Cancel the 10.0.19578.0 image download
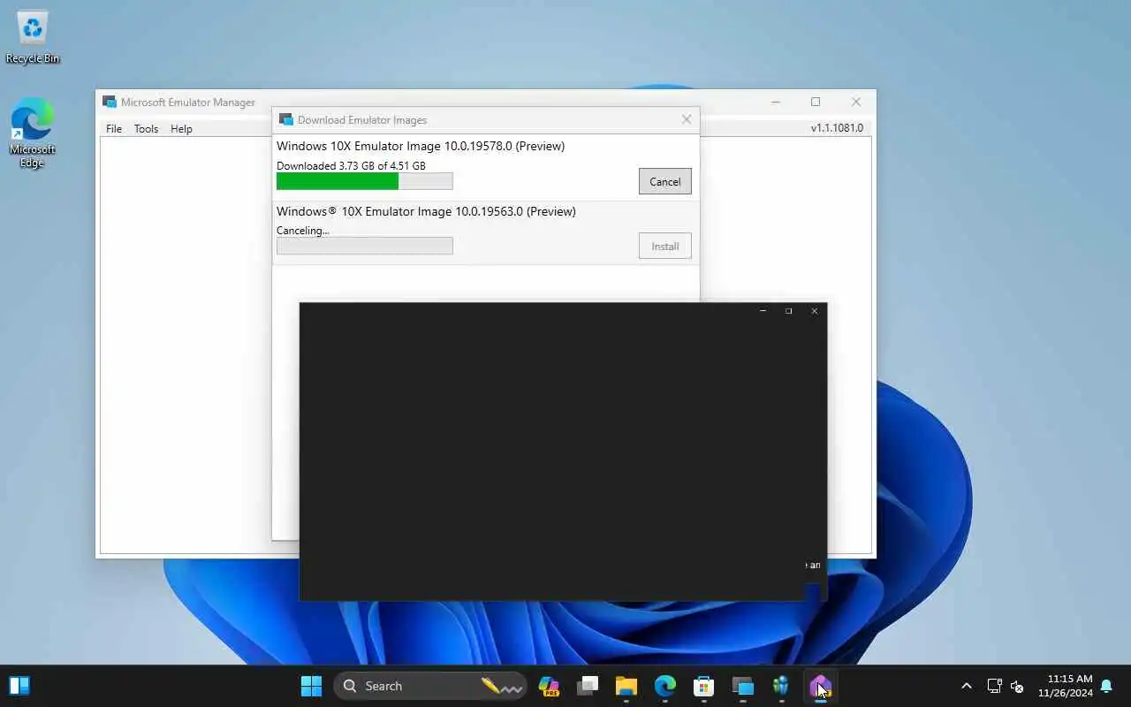Viewport: 1131px width, 707px height. pyautogui.click(x=664, y=181)
